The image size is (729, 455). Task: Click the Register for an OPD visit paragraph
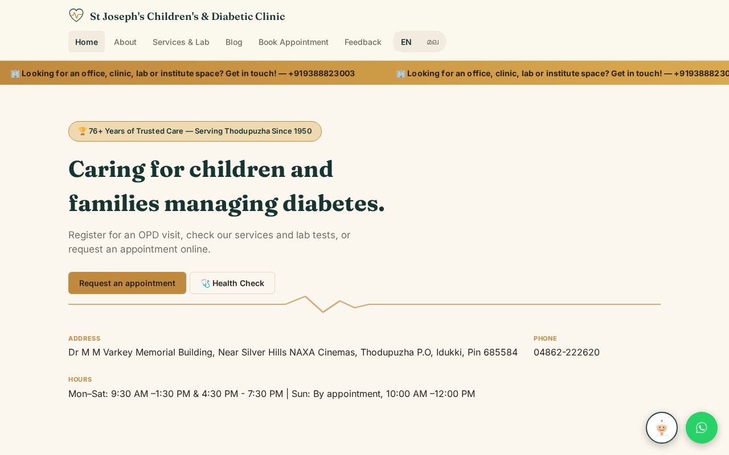210,242
